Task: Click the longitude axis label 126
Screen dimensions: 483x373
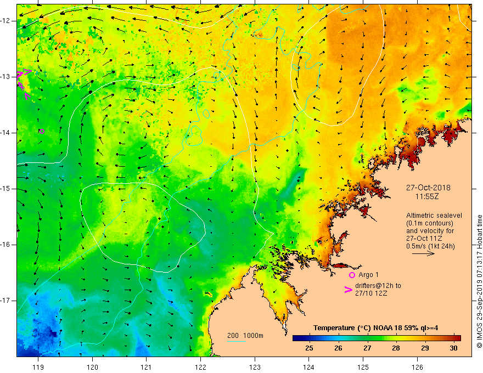Action: pyautogui.click(x=417, y=367)
